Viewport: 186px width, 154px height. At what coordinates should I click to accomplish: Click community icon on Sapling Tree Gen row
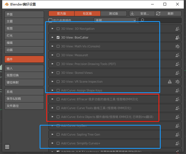point(177,134)
